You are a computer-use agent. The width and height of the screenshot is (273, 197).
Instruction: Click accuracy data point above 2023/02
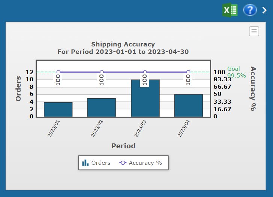coord(102,72)
